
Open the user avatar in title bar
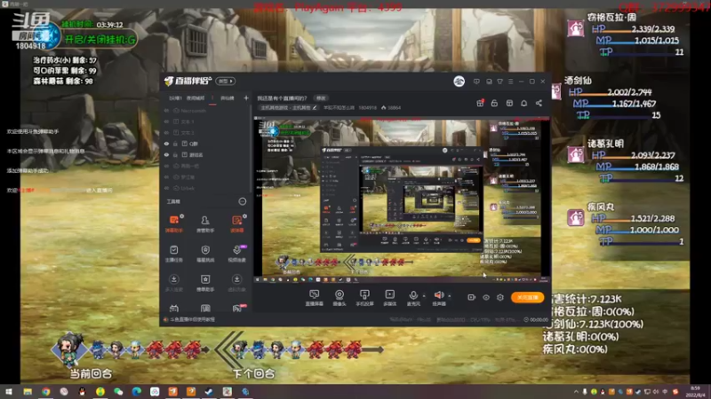459,82
